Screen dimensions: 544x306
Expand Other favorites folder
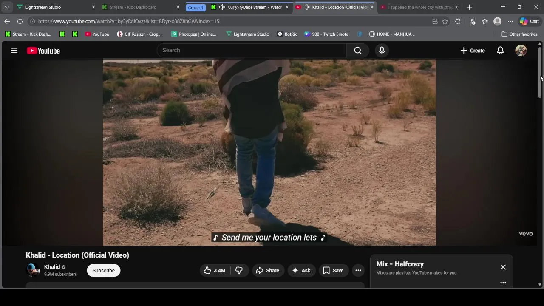(519, 34)
